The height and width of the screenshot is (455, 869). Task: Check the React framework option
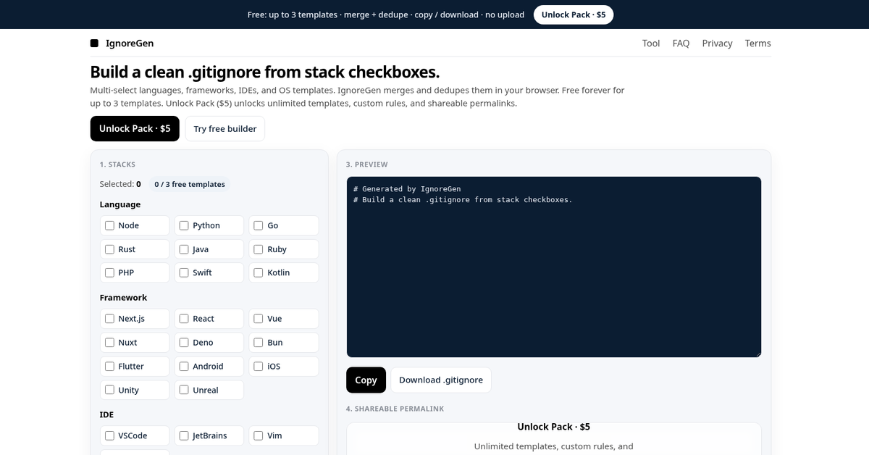tap(184, 319)
